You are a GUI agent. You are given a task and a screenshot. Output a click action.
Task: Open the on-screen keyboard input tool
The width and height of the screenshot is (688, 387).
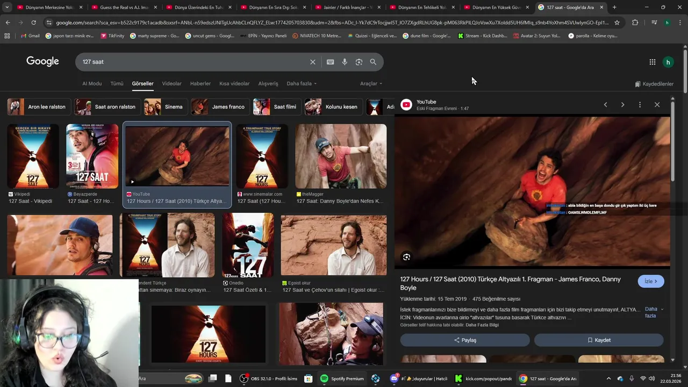tap(330, 62)
